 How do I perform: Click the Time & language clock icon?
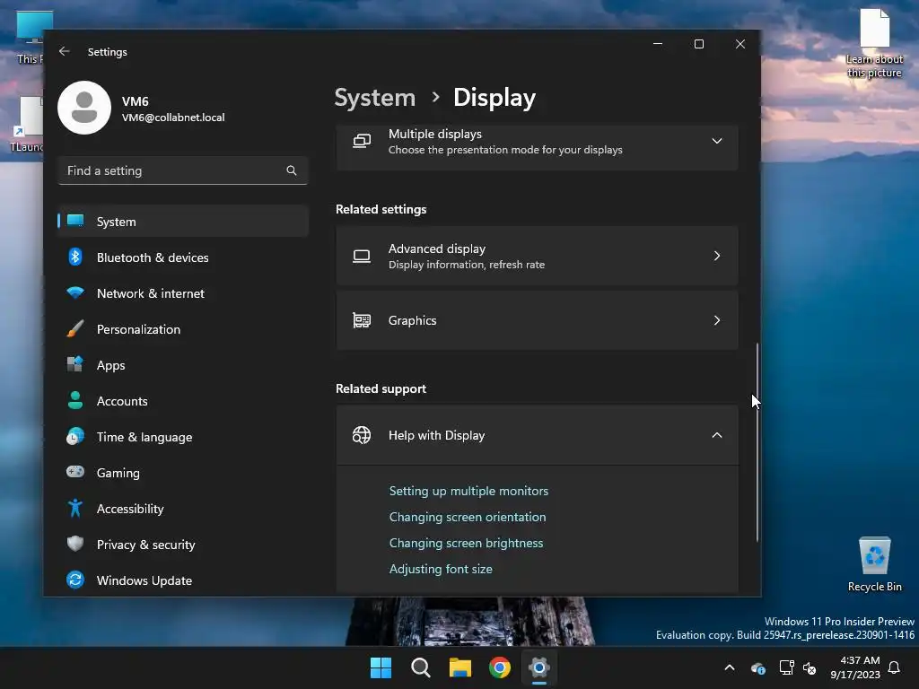pos(75,437)
